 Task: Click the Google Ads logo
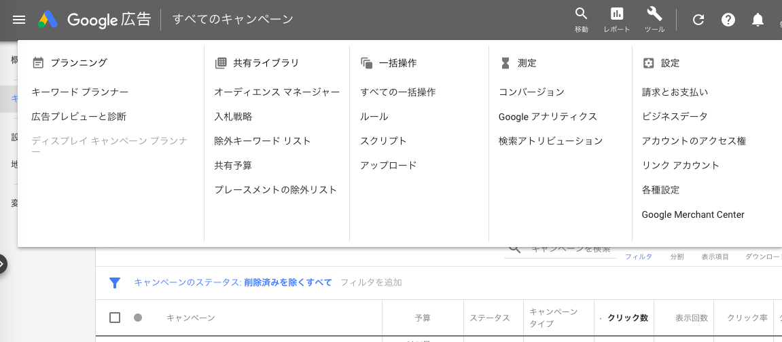pos(48,20)
